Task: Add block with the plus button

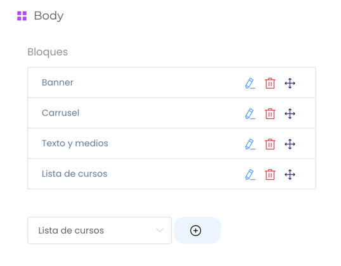Action: [198, 231]
